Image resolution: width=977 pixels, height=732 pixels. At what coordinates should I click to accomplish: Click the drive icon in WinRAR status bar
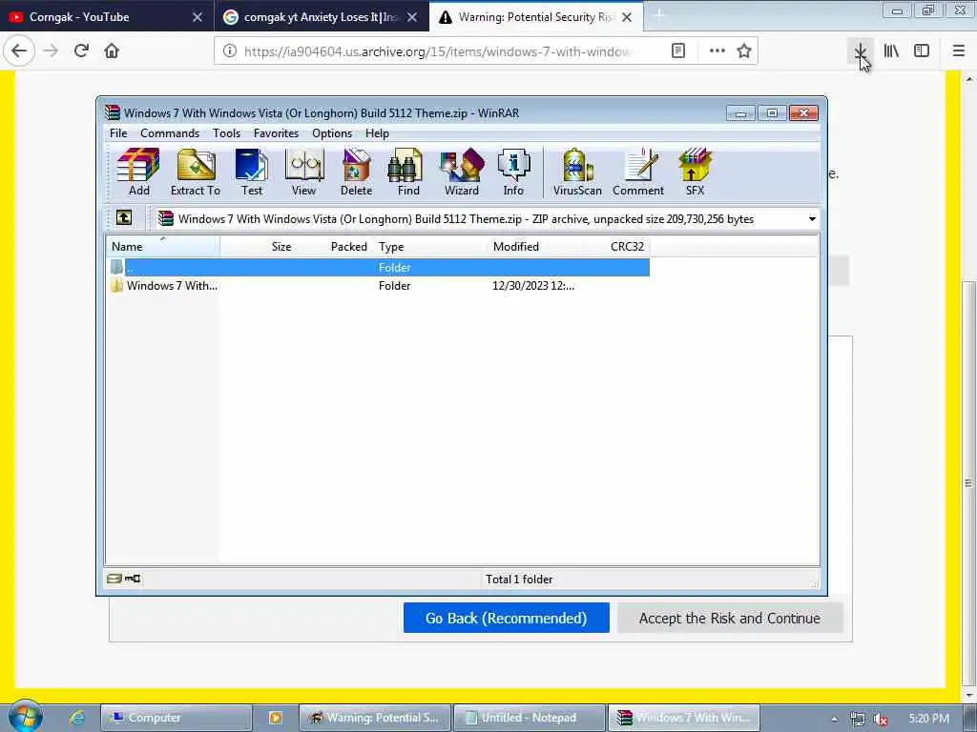[x=114, y=579]
